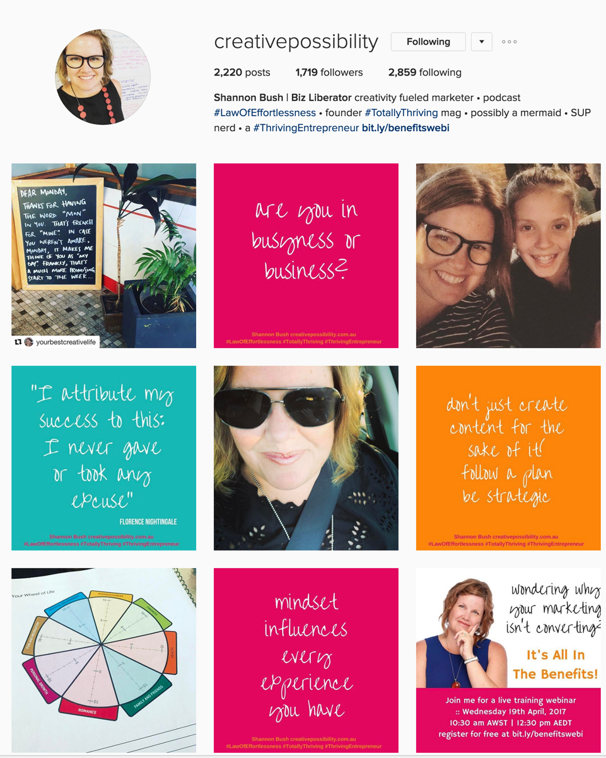Open the pink 'busyness or business' post
This screenshot has height=758, width=606.
pos(306,255)
